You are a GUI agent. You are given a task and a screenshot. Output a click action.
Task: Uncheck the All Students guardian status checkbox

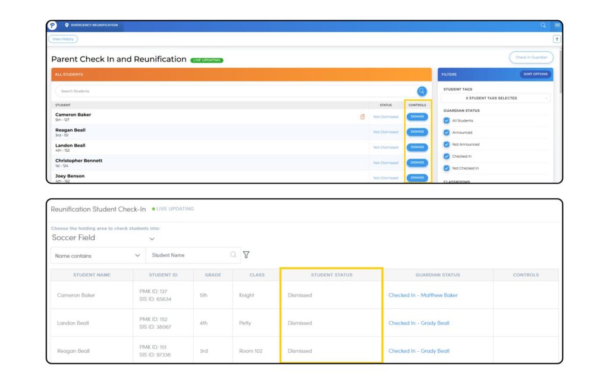[447, 121]
